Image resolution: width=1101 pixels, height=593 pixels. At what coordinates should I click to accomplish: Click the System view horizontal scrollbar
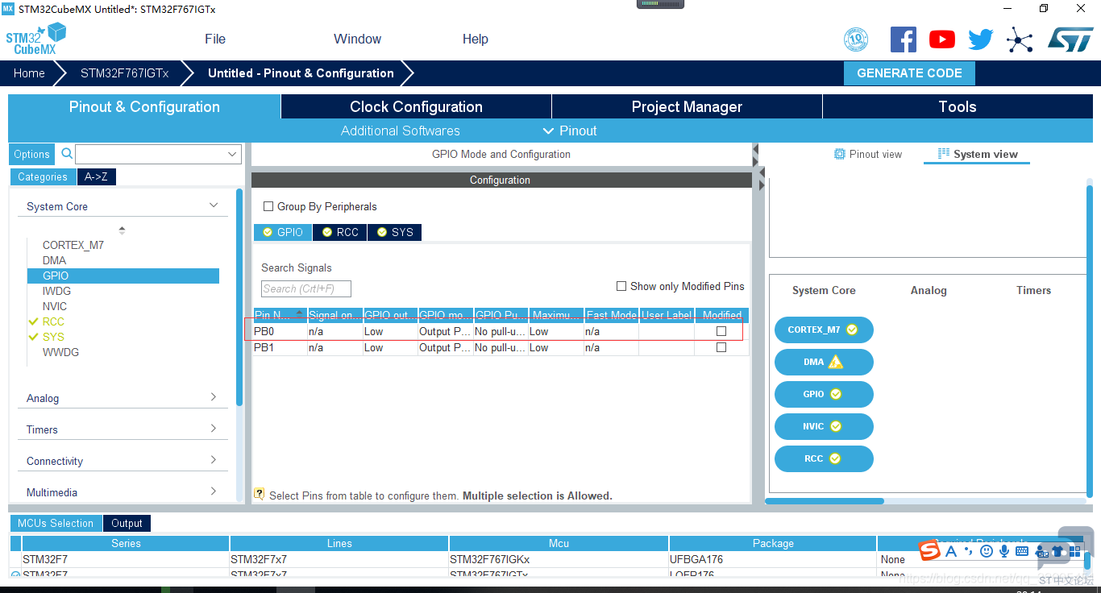coord(824,501)
